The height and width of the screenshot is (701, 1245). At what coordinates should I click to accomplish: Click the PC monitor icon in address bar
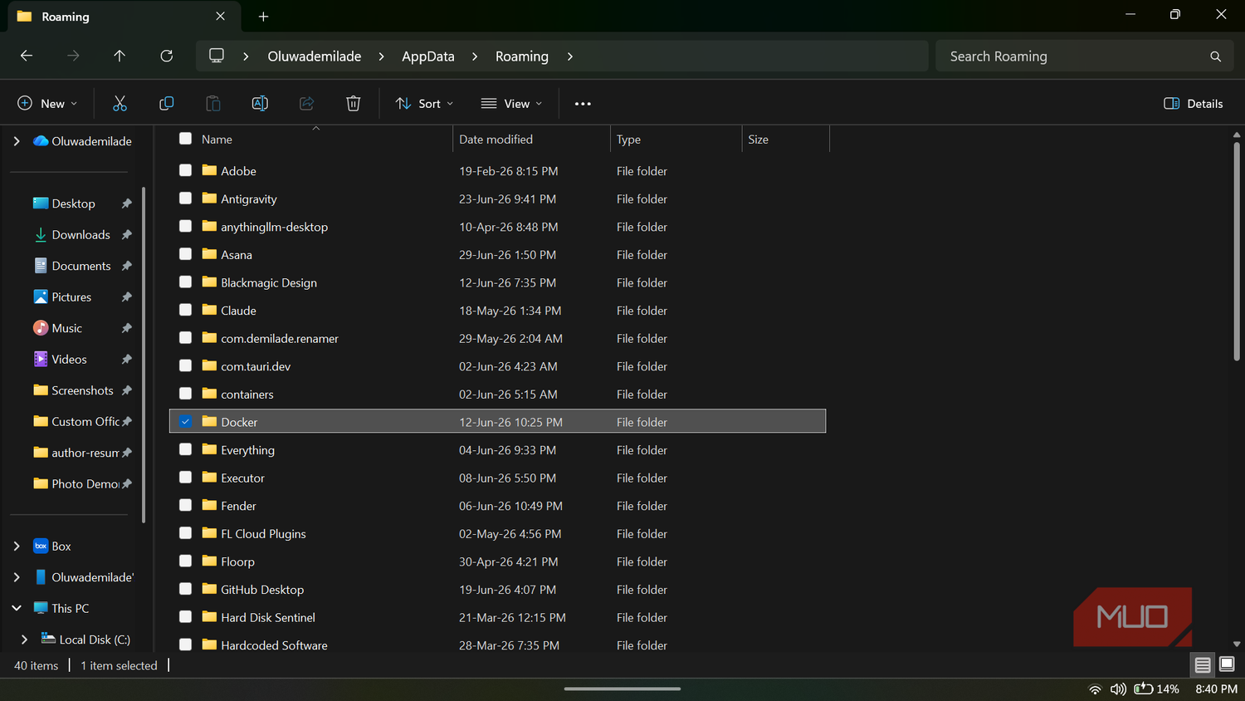(x=217, y=56)
